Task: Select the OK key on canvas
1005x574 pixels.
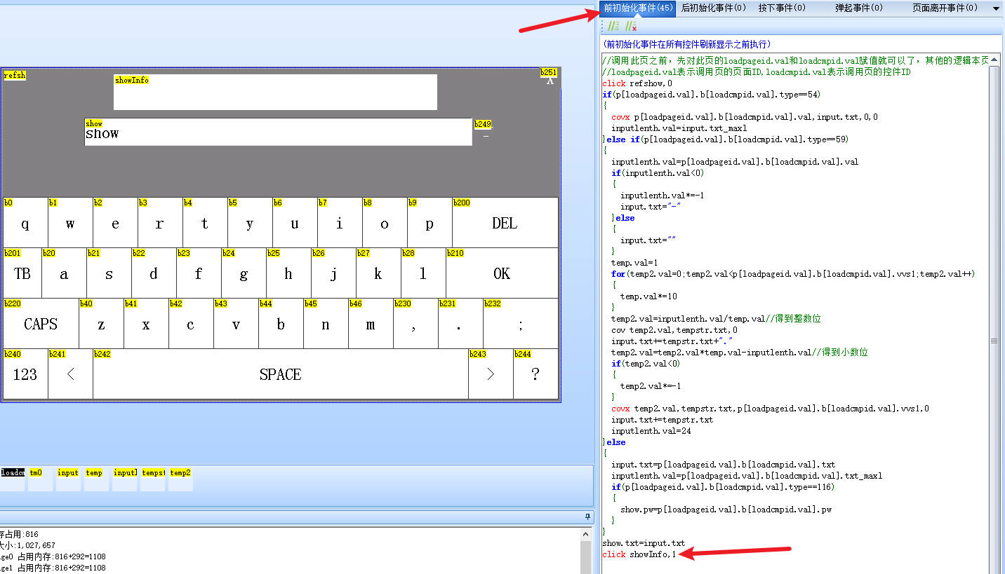Action: coord(502,273)
